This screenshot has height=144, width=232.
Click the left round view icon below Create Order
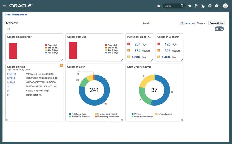pyautogui.click(x=217, y=29)
